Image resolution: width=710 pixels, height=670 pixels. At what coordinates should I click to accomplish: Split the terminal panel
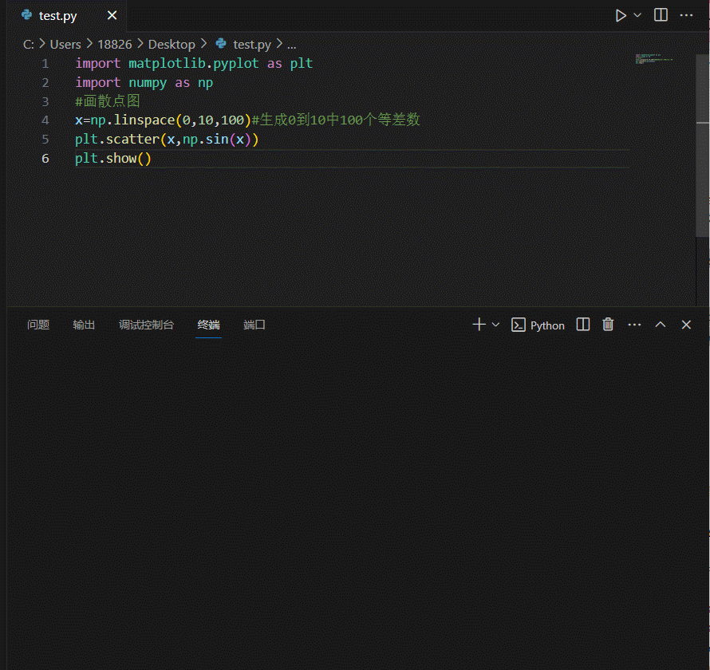[583, 325]
